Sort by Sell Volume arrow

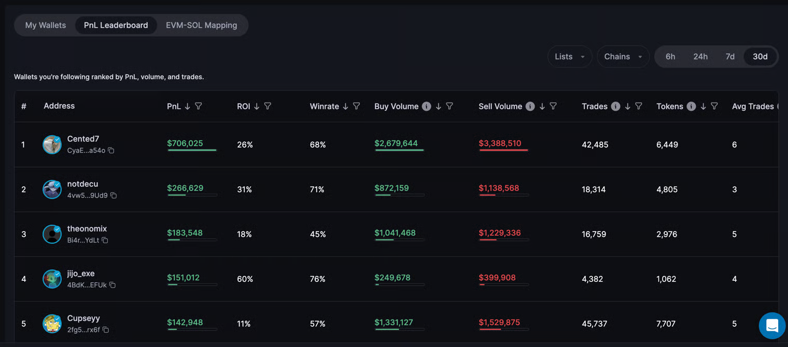542,106
